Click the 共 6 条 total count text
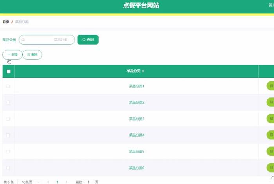274x184 pixels. [9, 182]
